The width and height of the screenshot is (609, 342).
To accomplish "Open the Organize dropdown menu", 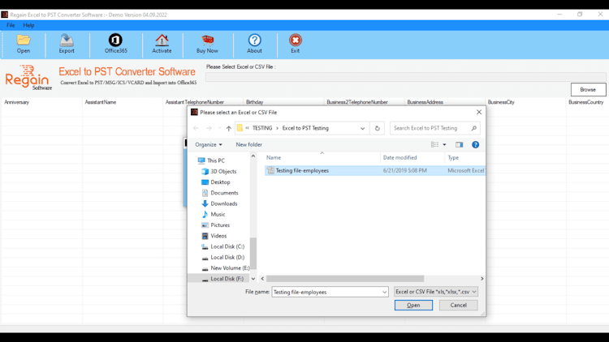I will pyautogui.click(x=209, y=144).
